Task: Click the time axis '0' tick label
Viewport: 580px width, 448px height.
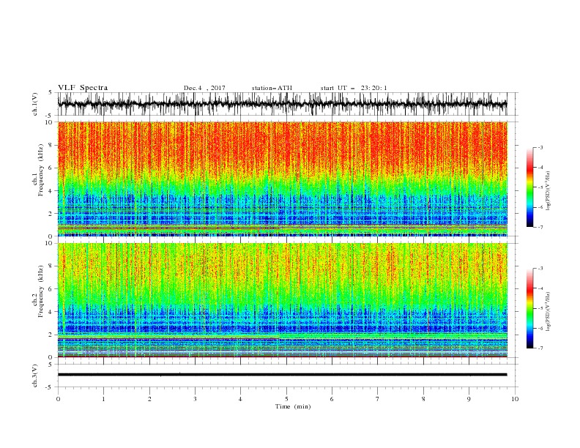Action: pos(58,399)
